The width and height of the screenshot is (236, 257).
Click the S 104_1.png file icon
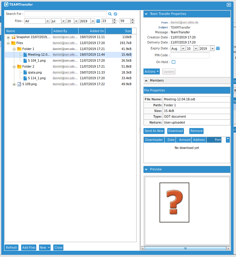click(x=25, y=61)
